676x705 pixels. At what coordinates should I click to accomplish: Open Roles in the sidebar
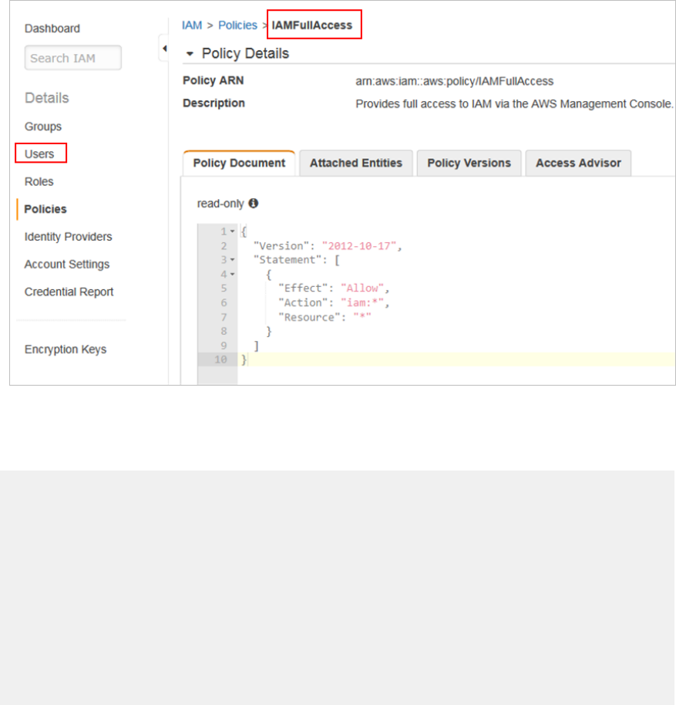pos(39,181)
